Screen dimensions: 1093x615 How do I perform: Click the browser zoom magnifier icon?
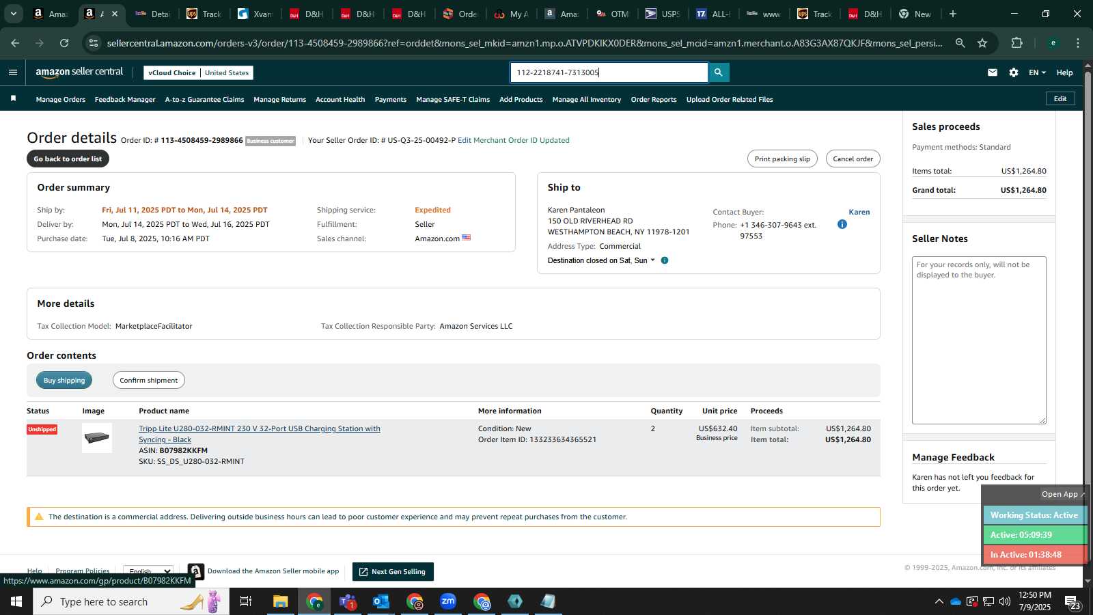[960, 43]
